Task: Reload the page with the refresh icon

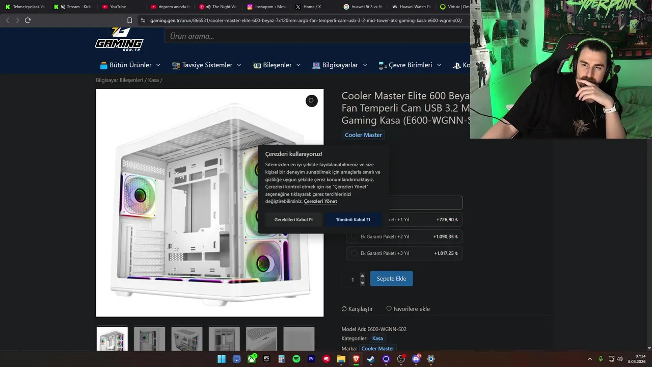Action: pos(28,20)
